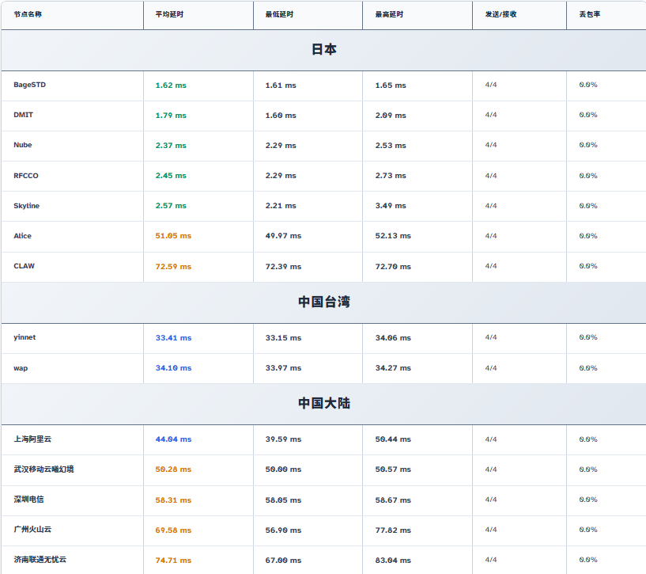
Task: Click the yinnet node name
Action: point(25,337)
